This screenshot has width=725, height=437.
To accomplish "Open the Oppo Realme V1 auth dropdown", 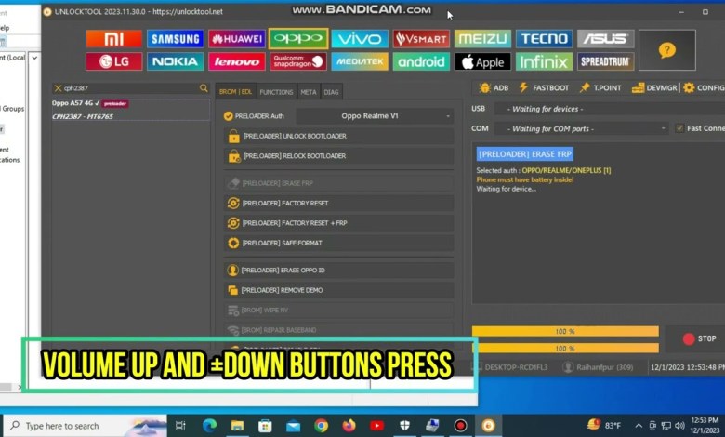I will pos(375,116).
